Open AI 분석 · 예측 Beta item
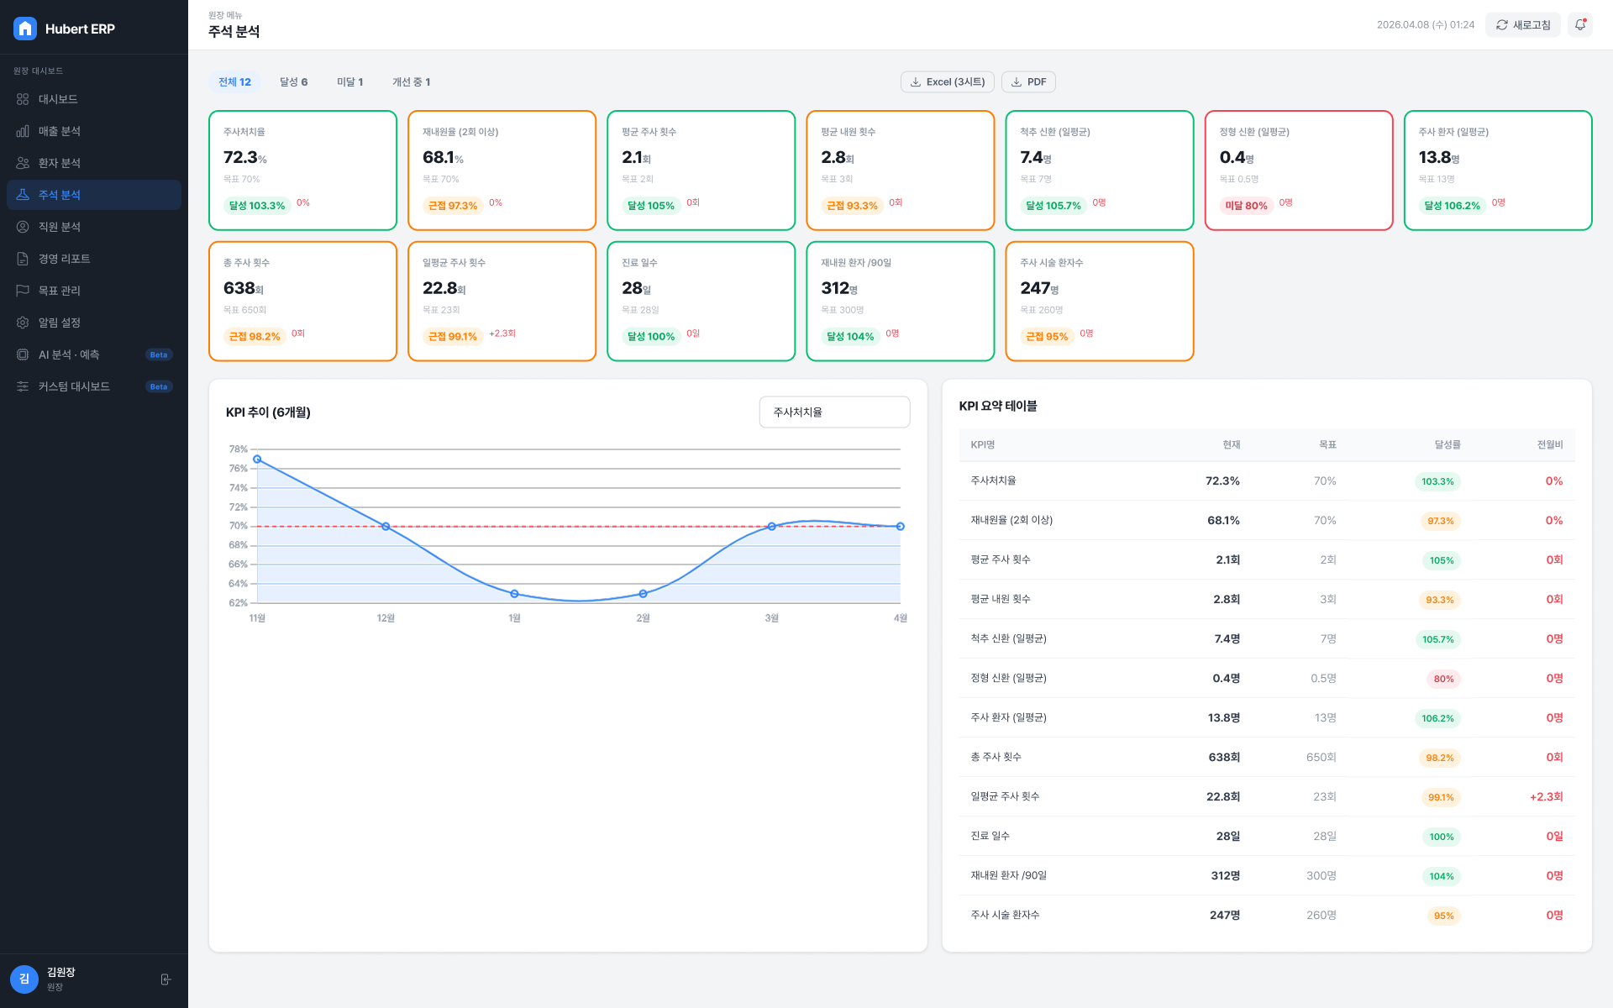1613x1008 pixels. coord(94,354)
